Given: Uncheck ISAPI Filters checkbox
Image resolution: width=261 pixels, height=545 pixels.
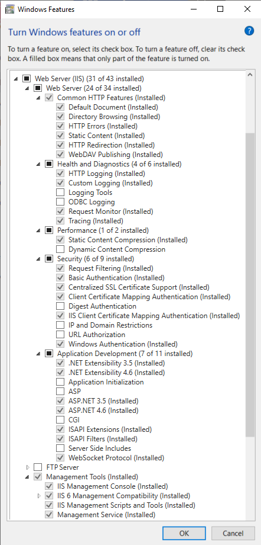Looking at the screenshot, I should [x=60, y=438].
